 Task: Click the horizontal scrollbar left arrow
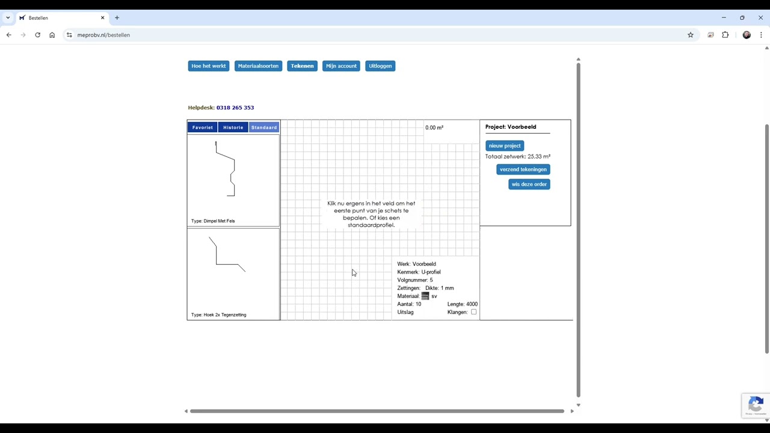186,411
